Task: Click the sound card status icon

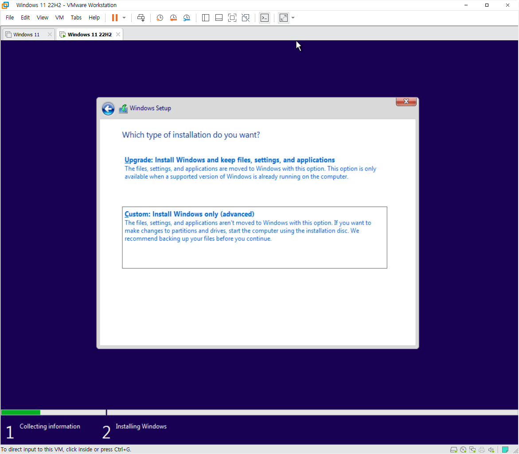Action: coord(491,450)
